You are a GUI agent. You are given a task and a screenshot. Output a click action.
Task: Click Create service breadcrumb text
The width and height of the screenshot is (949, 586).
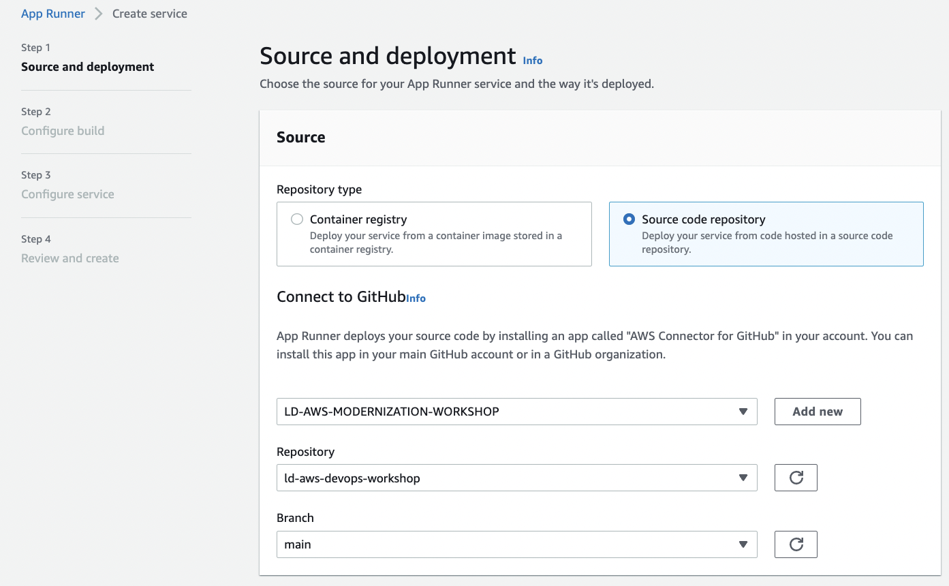tap(150, 14)
